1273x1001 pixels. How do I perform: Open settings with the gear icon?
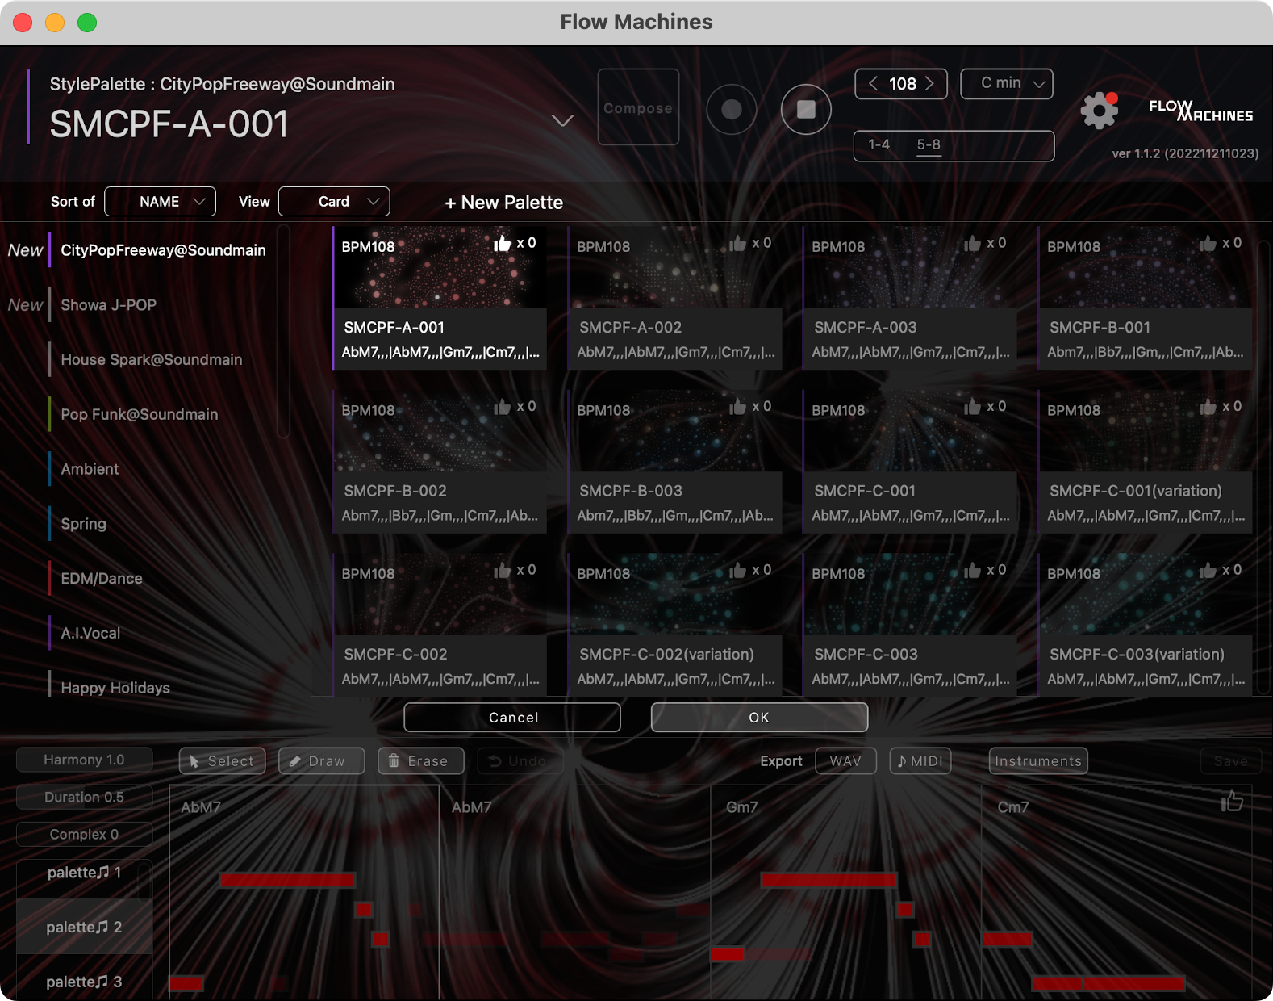(x=1100, y=111)
